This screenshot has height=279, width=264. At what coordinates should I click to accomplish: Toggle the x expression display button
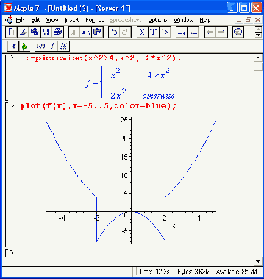[13, 46]
